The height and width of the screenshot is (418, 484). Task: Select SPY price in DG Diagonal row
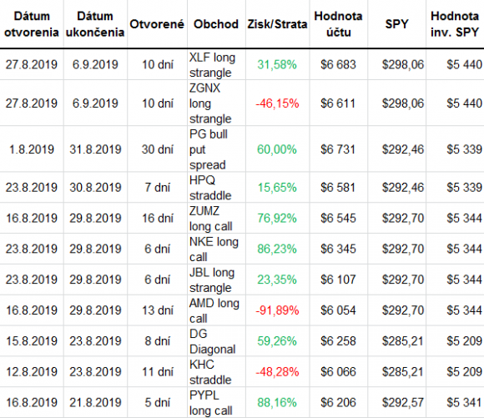pyautogui.click(x=403, y=341)
